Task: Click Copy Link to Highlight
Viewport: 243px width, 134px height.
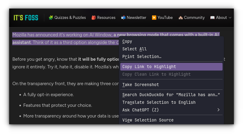Action: [x=149, y=67]
